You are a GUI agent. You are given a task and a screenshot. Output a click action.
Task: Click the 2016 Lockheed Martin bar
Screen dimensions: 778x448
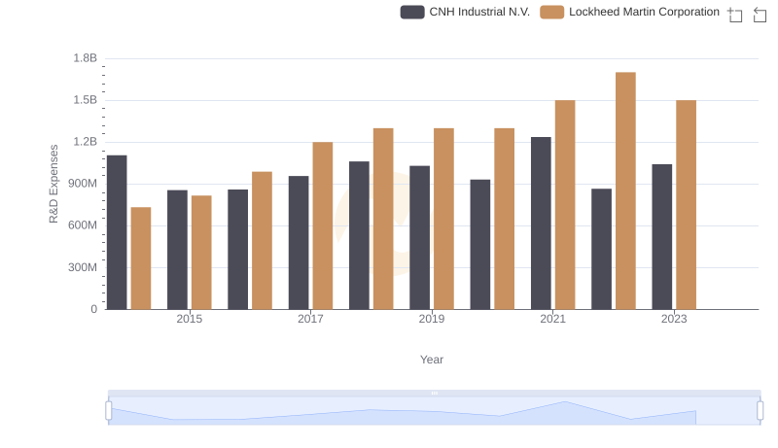(262, 240)
